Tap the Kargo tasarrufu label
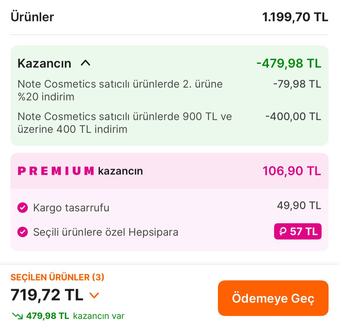Screen dimensions: 339x331 [71, 208]
